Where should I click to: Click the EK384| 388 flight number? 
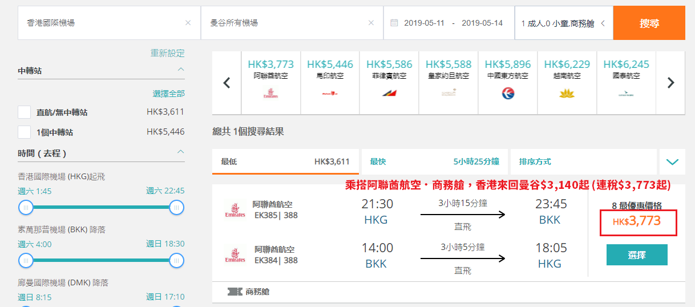click(x=276, y=261)
